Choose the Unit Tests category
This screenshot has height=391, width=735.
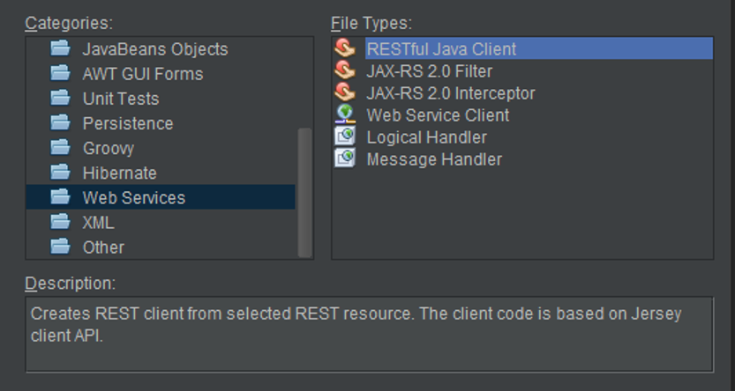point(121,99)
